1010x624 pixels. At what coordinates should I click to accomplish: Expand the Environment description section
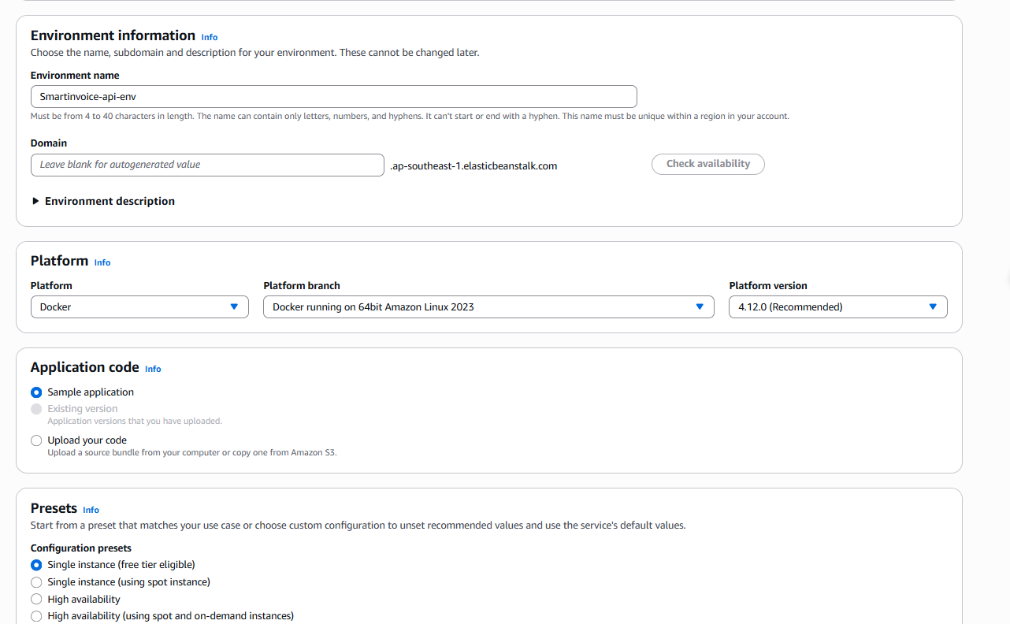(x=110, y=202)
